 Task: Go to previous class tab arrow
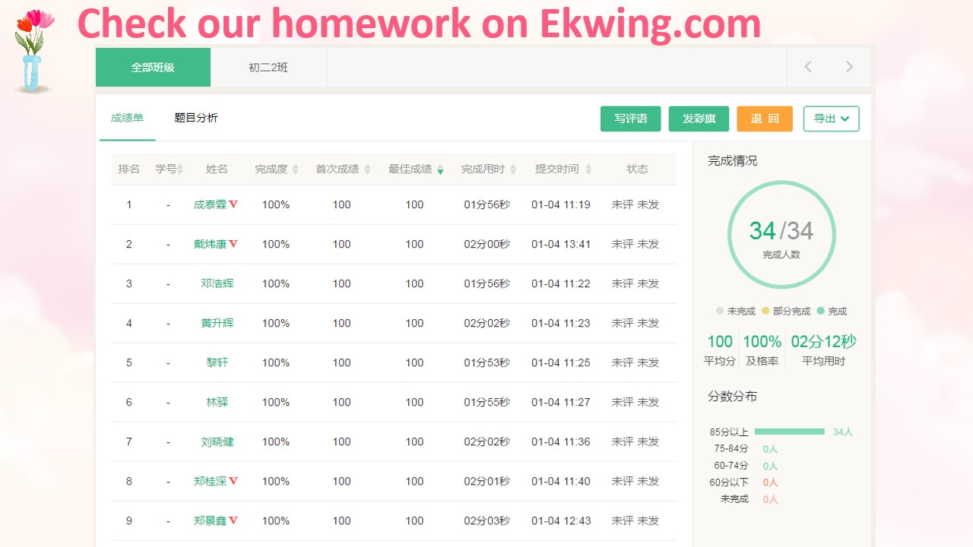[807, 67]
